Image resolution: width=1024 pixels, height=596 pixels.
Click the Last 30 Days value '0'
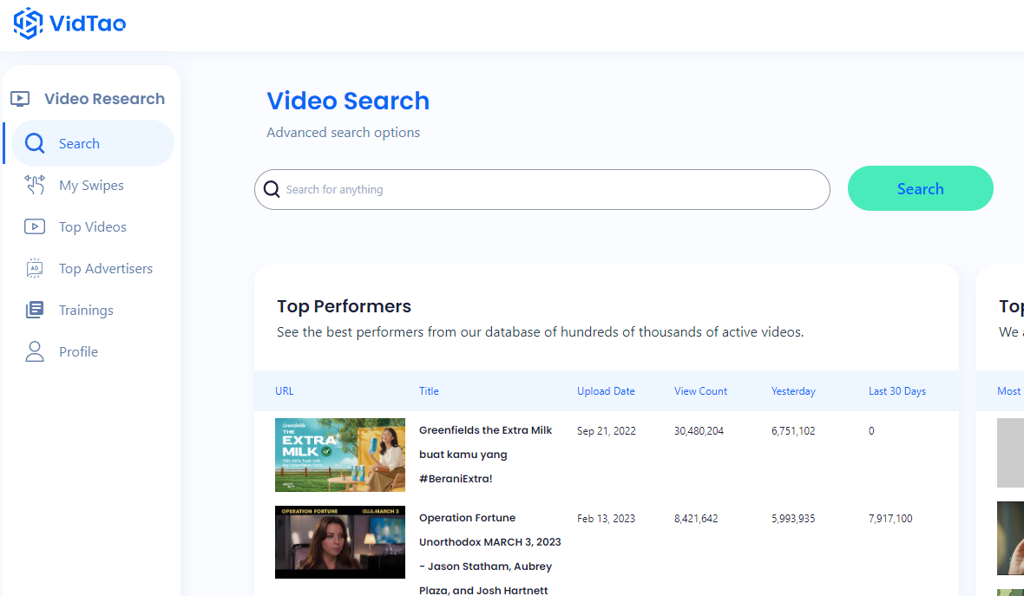tap(871, 431)
